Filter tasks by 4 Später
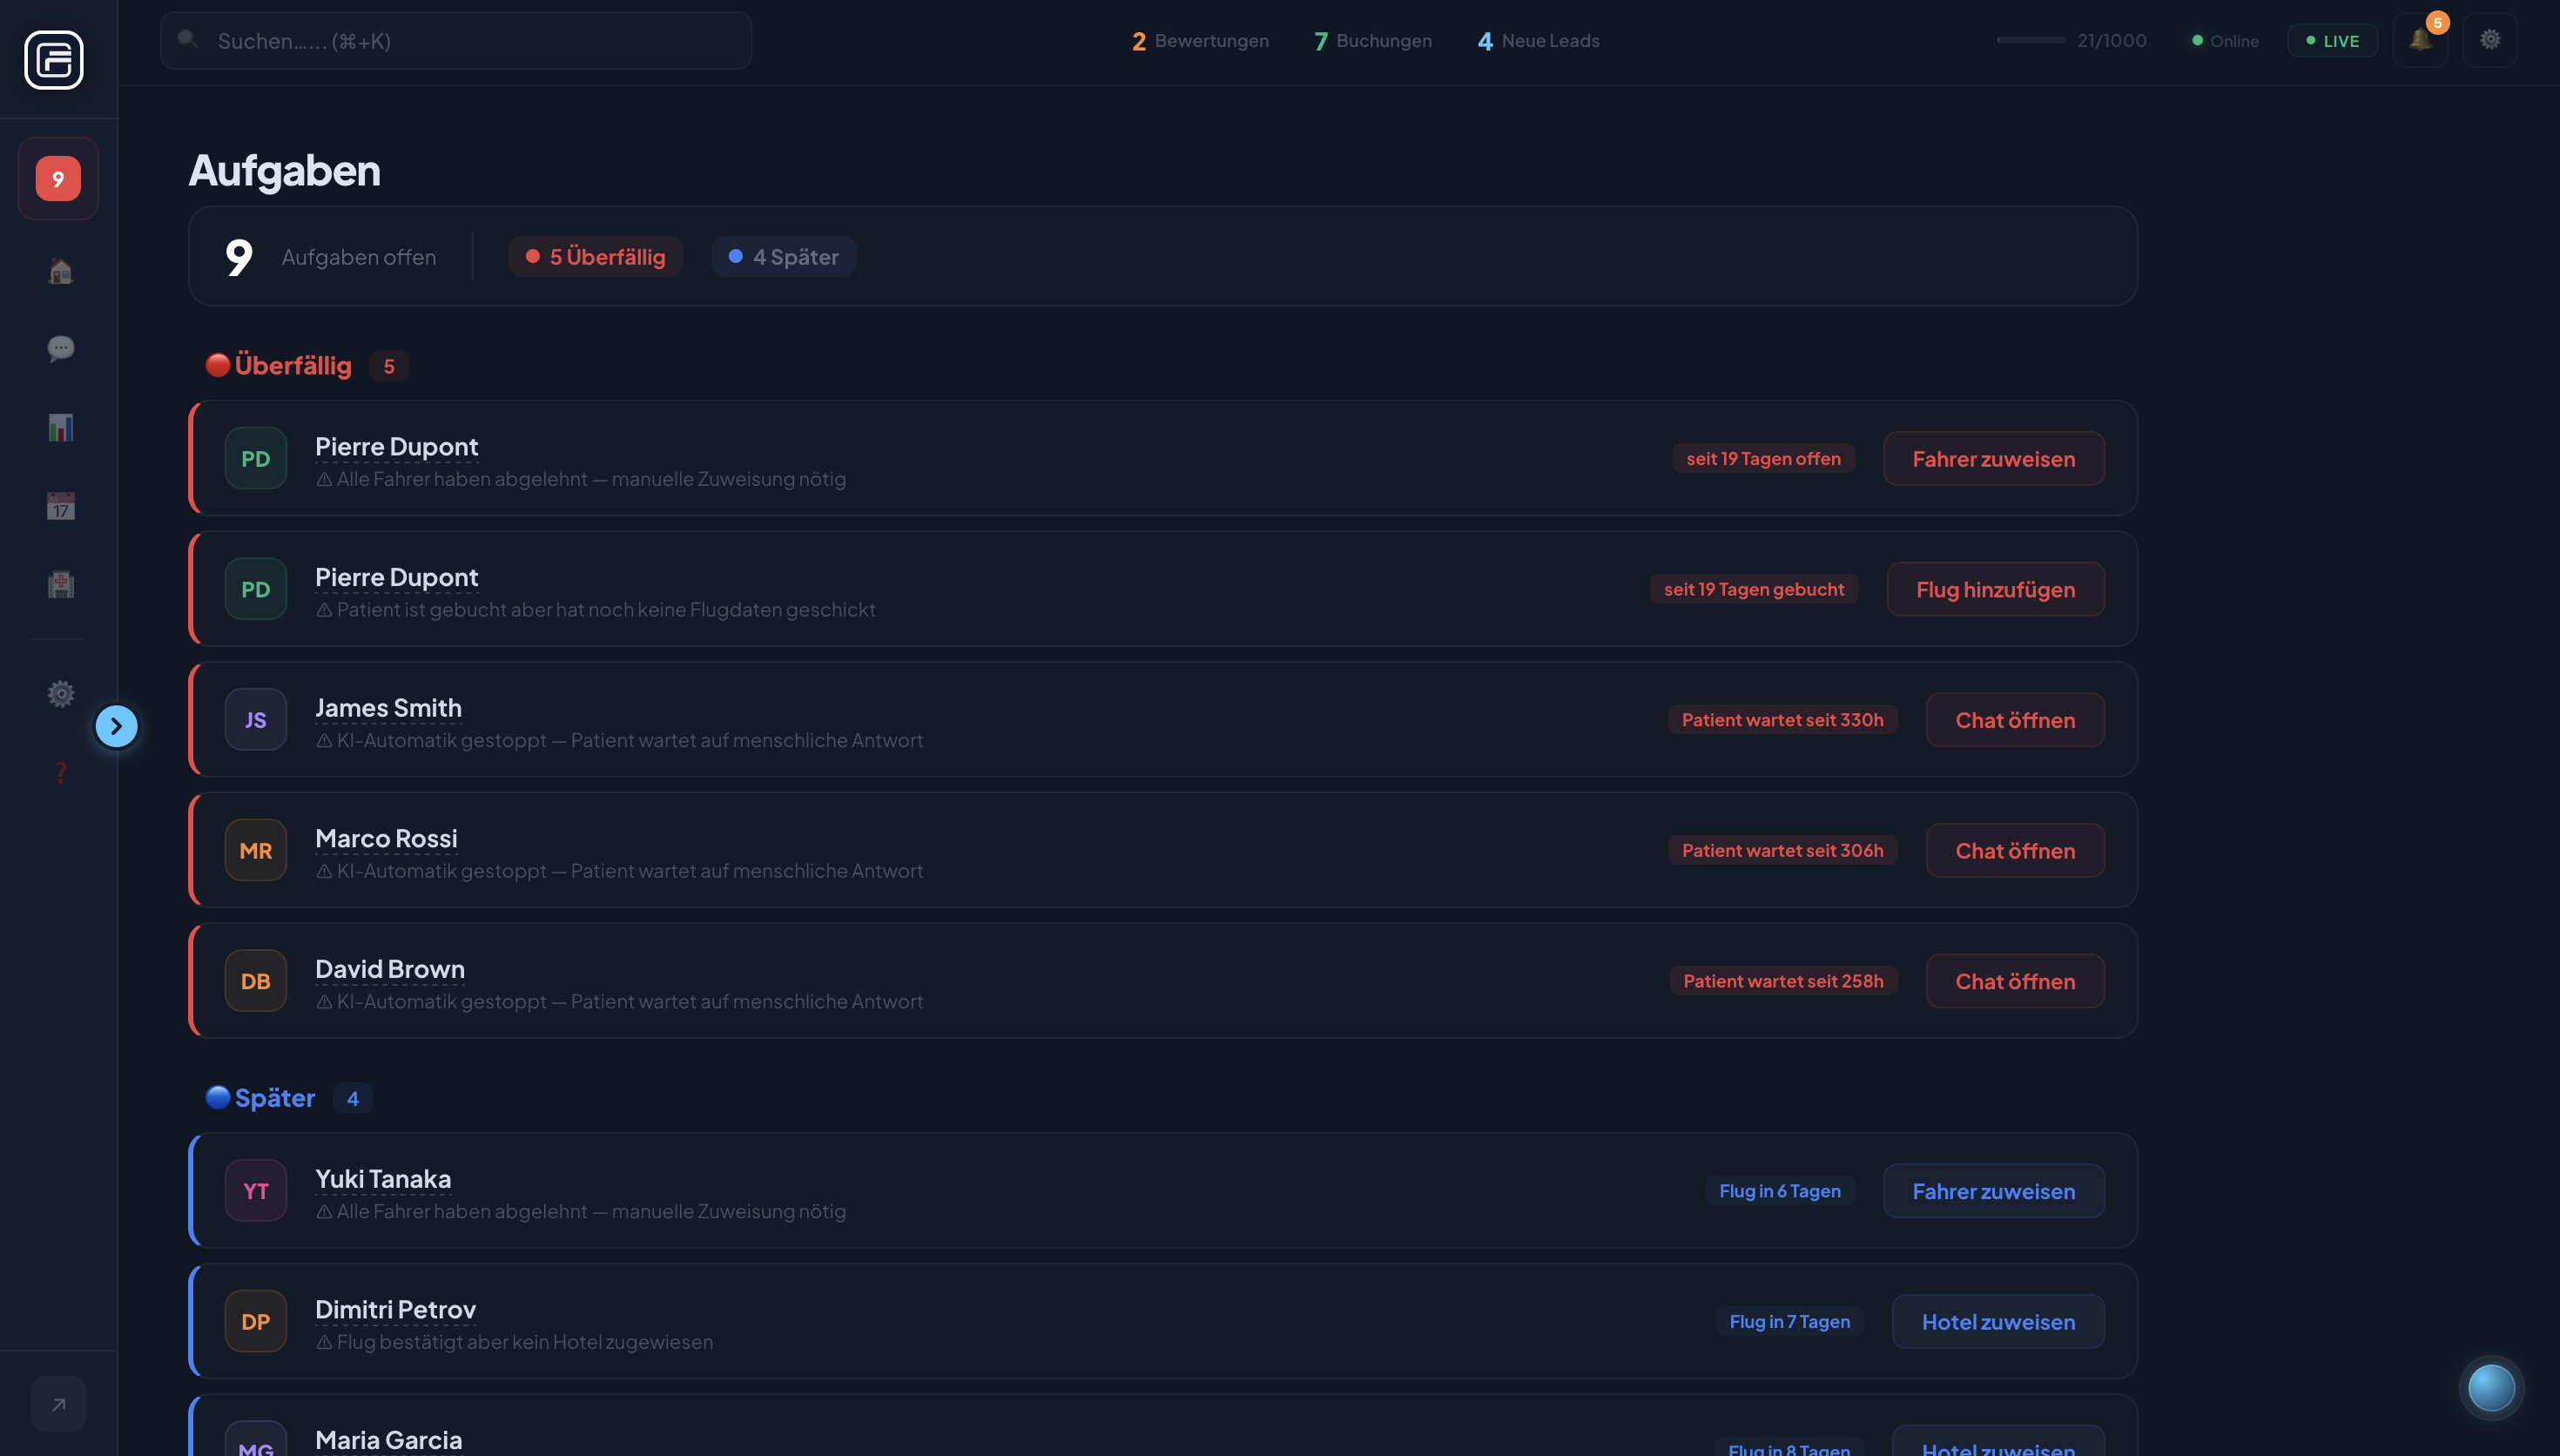Screen dimensions: 2560x1456 click(x=783, y=256)
